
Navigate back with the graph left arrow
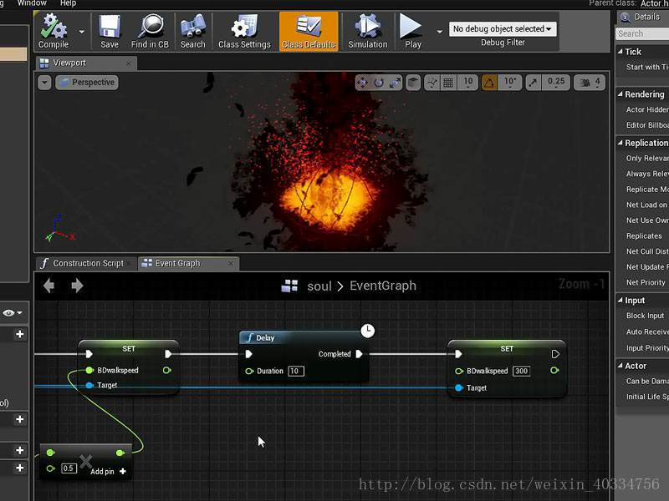click(x=49, y=286)
